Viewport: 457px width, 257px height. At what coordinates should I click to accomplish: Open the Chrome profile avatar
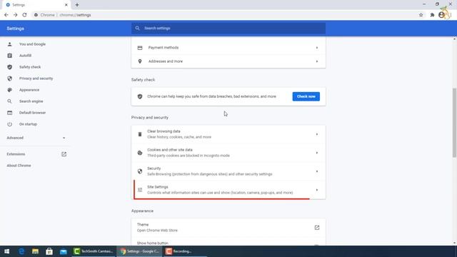[441, 15]
